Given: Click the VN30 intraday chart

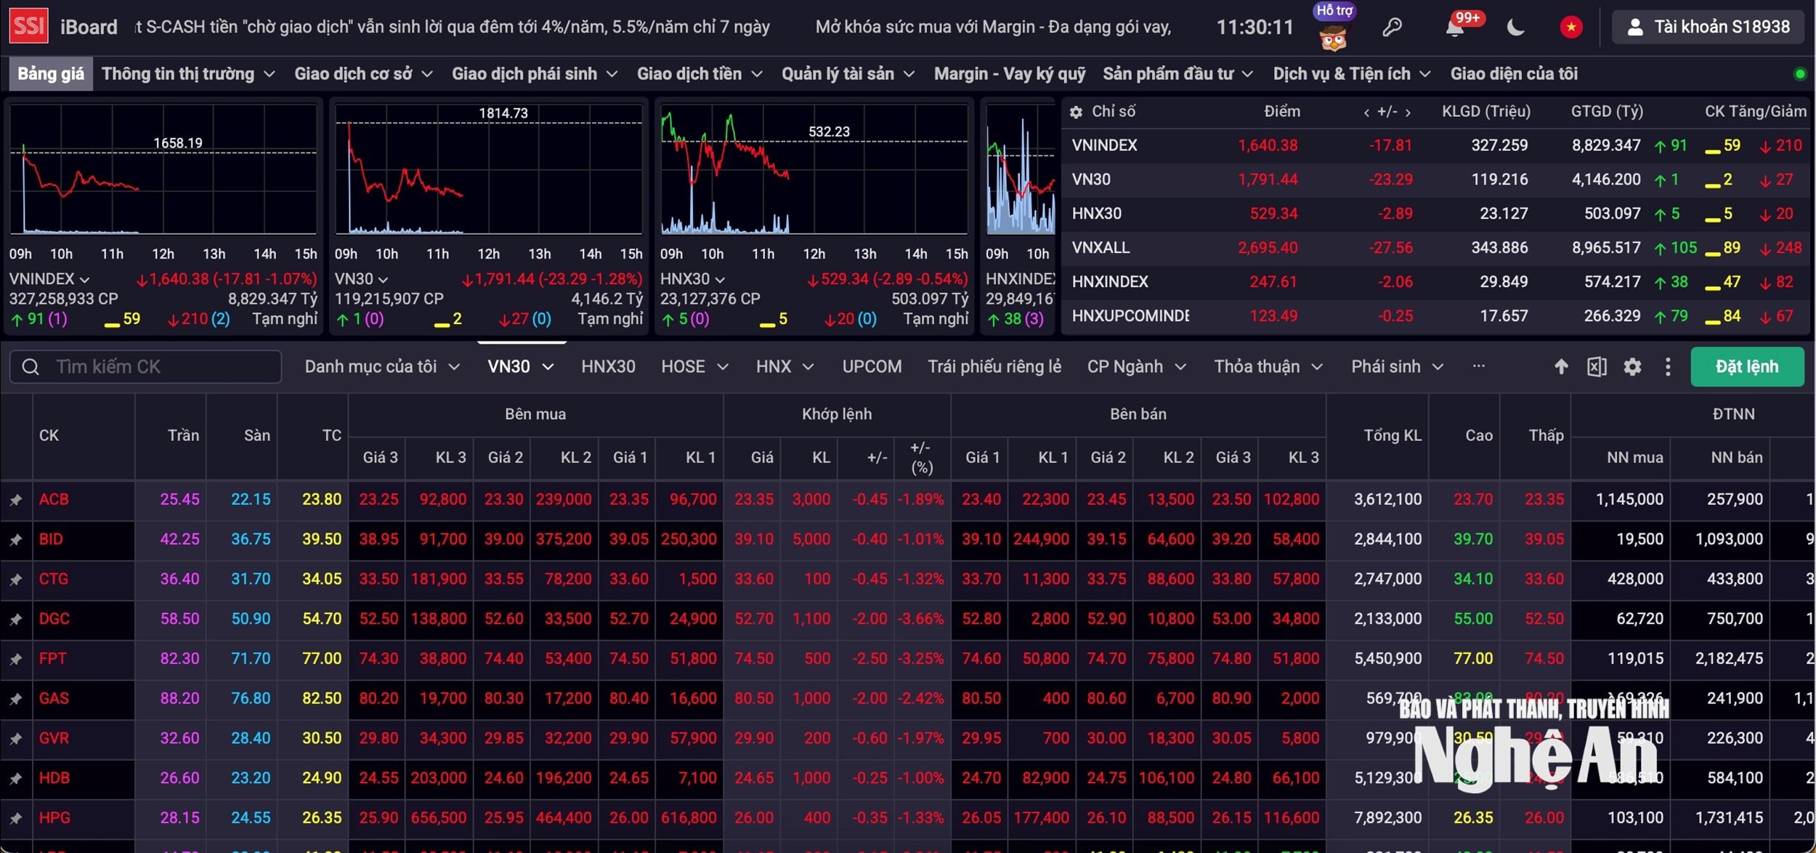Looking at the screenshot, I should 488,169.
